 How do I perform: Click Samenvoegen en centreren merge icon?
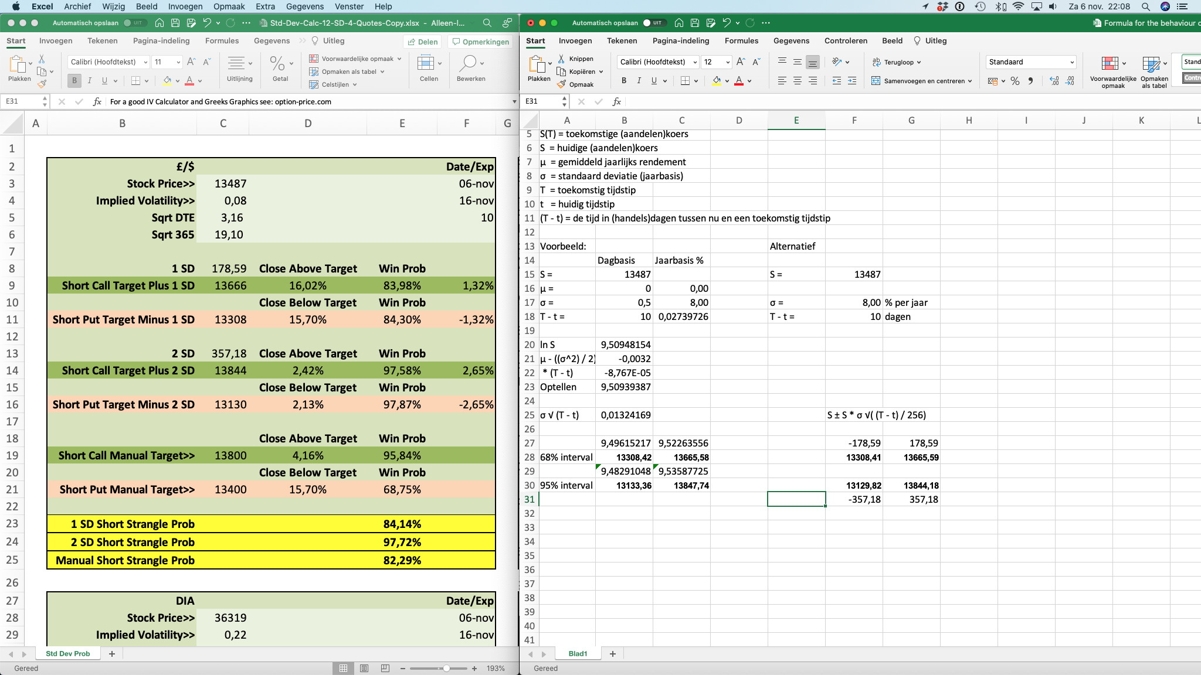pos(876,81)
